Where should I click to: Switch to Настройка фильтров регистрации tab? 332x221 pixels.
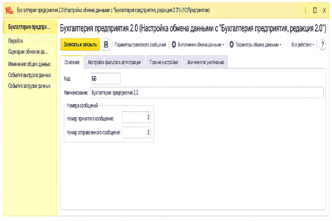pyautogui.click(x=115, y=62)
